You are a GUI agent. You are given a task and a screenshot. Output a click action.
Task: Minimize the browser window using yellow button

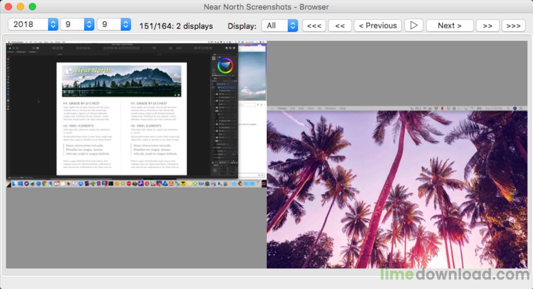tap(20, 7)
